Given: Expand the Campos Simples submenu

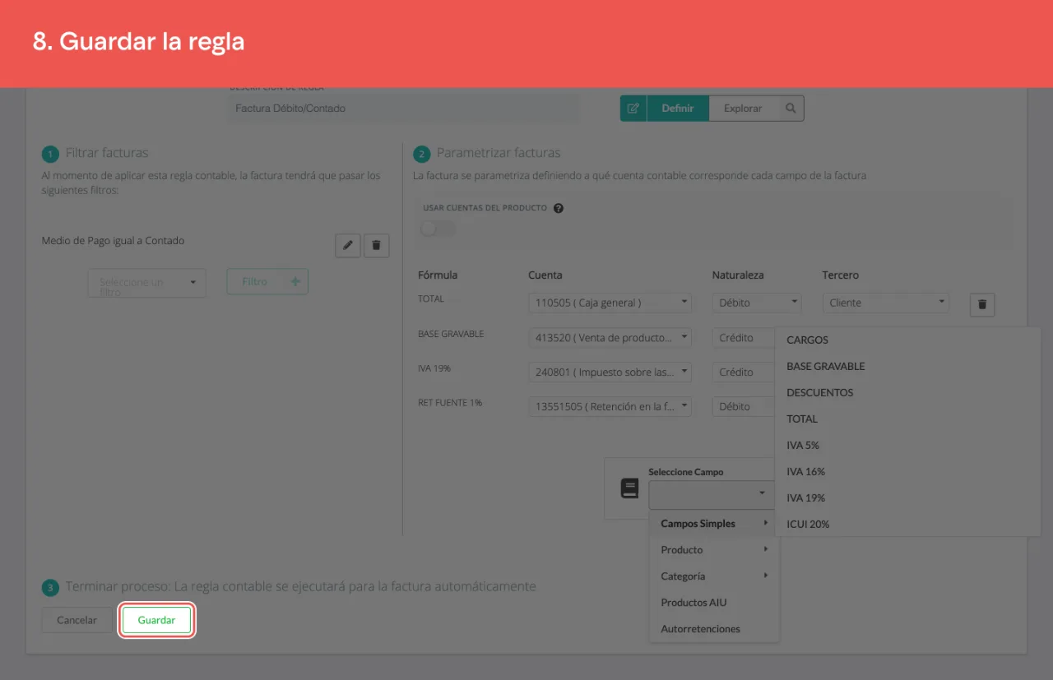Looking at the screenshot, I should pos(714,524).
